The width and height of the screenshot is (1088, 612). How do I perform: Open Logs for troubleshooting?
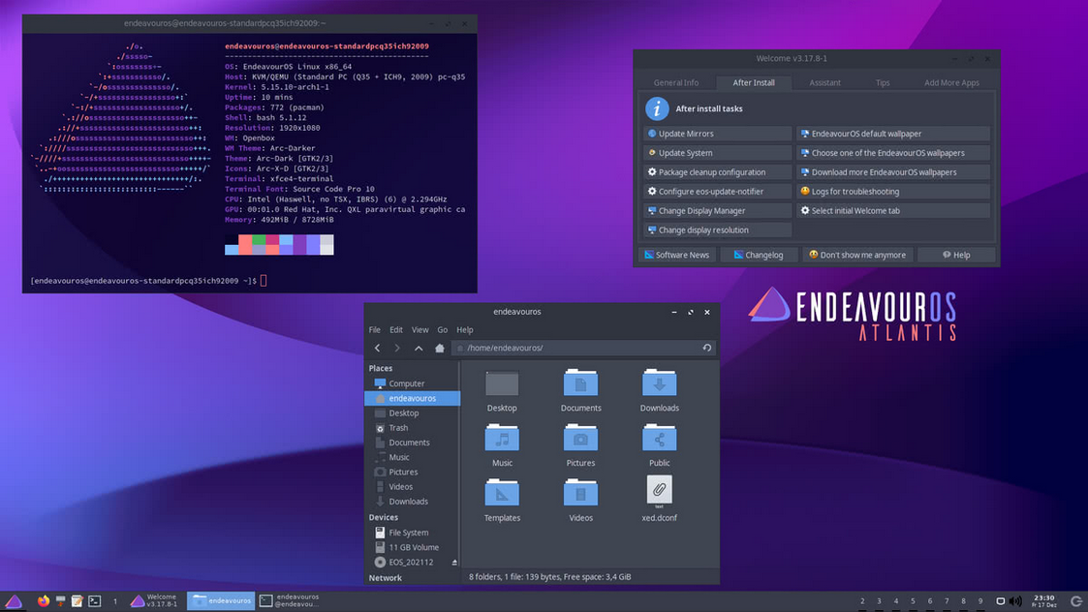click(893, 192)
